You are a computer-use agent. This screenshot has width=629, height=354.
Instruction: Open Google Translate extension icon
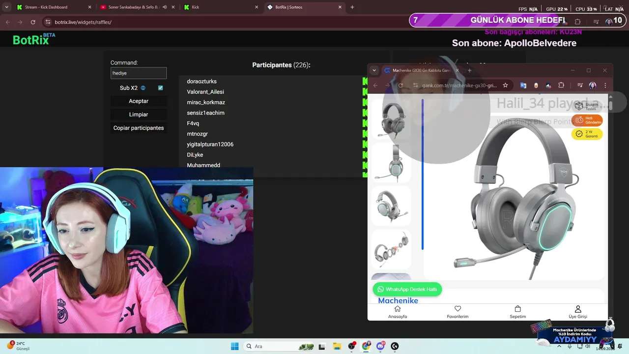pos(523,85)
